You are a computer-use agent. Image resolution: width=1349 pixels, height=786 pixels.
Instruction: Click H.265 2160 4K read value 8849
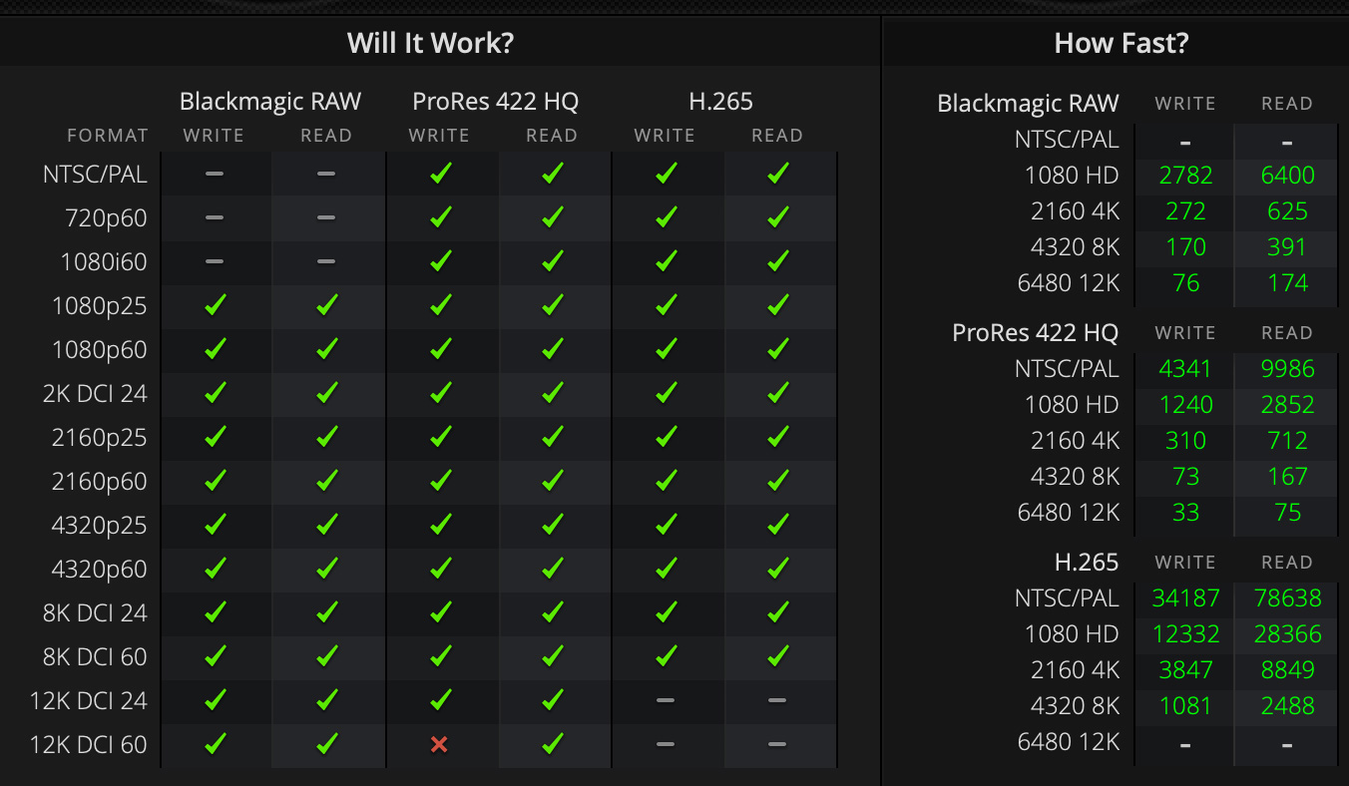click(1287, 670)
